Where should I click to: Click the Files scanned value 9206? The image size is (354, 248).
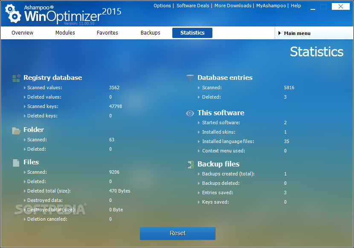[x=114, y=172]
